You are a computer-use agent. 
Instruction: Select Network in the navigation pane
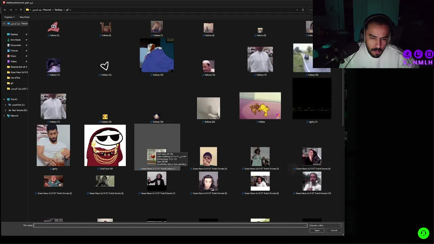14,116
